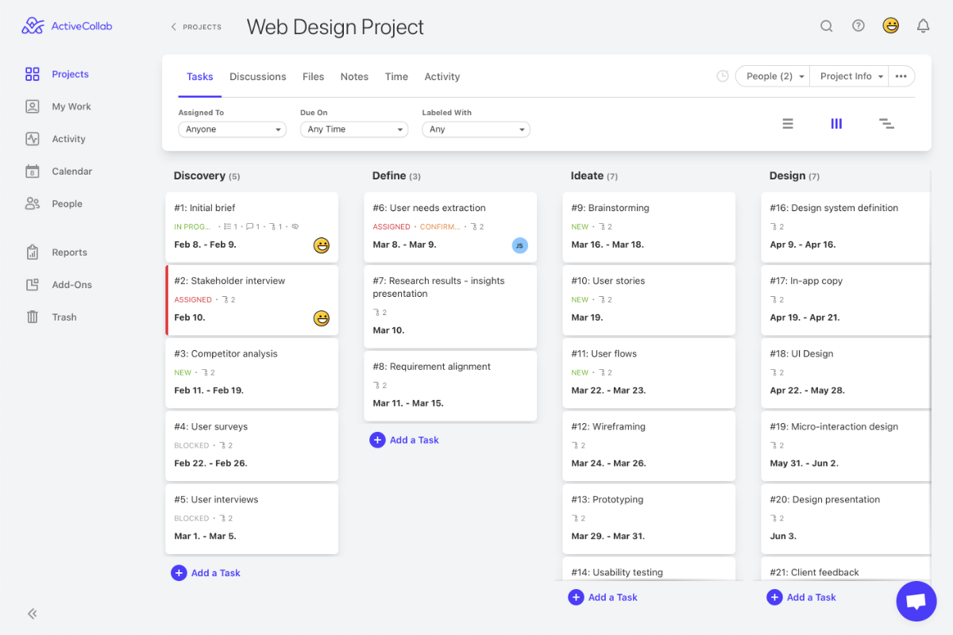Click the ActiveCollab logo
The image size is (953, 635).
point(67,26)
